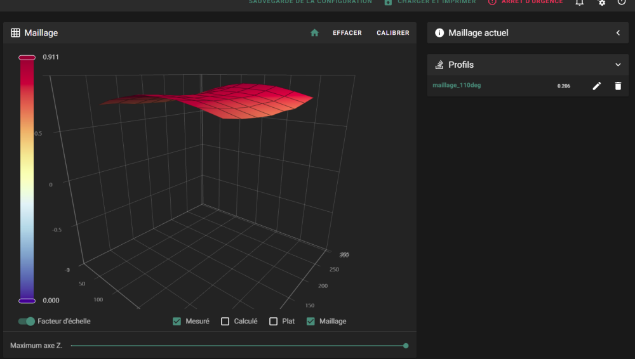Open notifications bell icon
The image size is (635, 359).
[580, 2]
